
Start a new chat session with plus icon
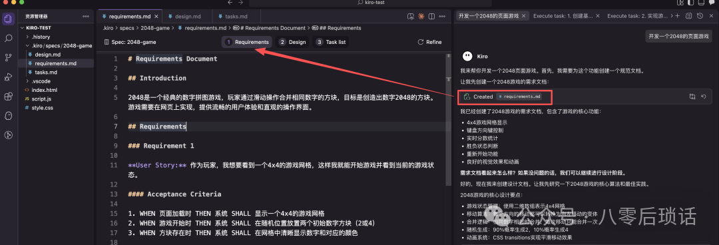[678, 16]
